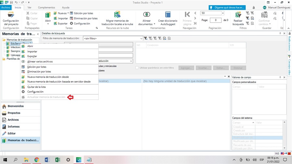Click the previous page arrow icon

pyautogui.click(x=195, y=13)
